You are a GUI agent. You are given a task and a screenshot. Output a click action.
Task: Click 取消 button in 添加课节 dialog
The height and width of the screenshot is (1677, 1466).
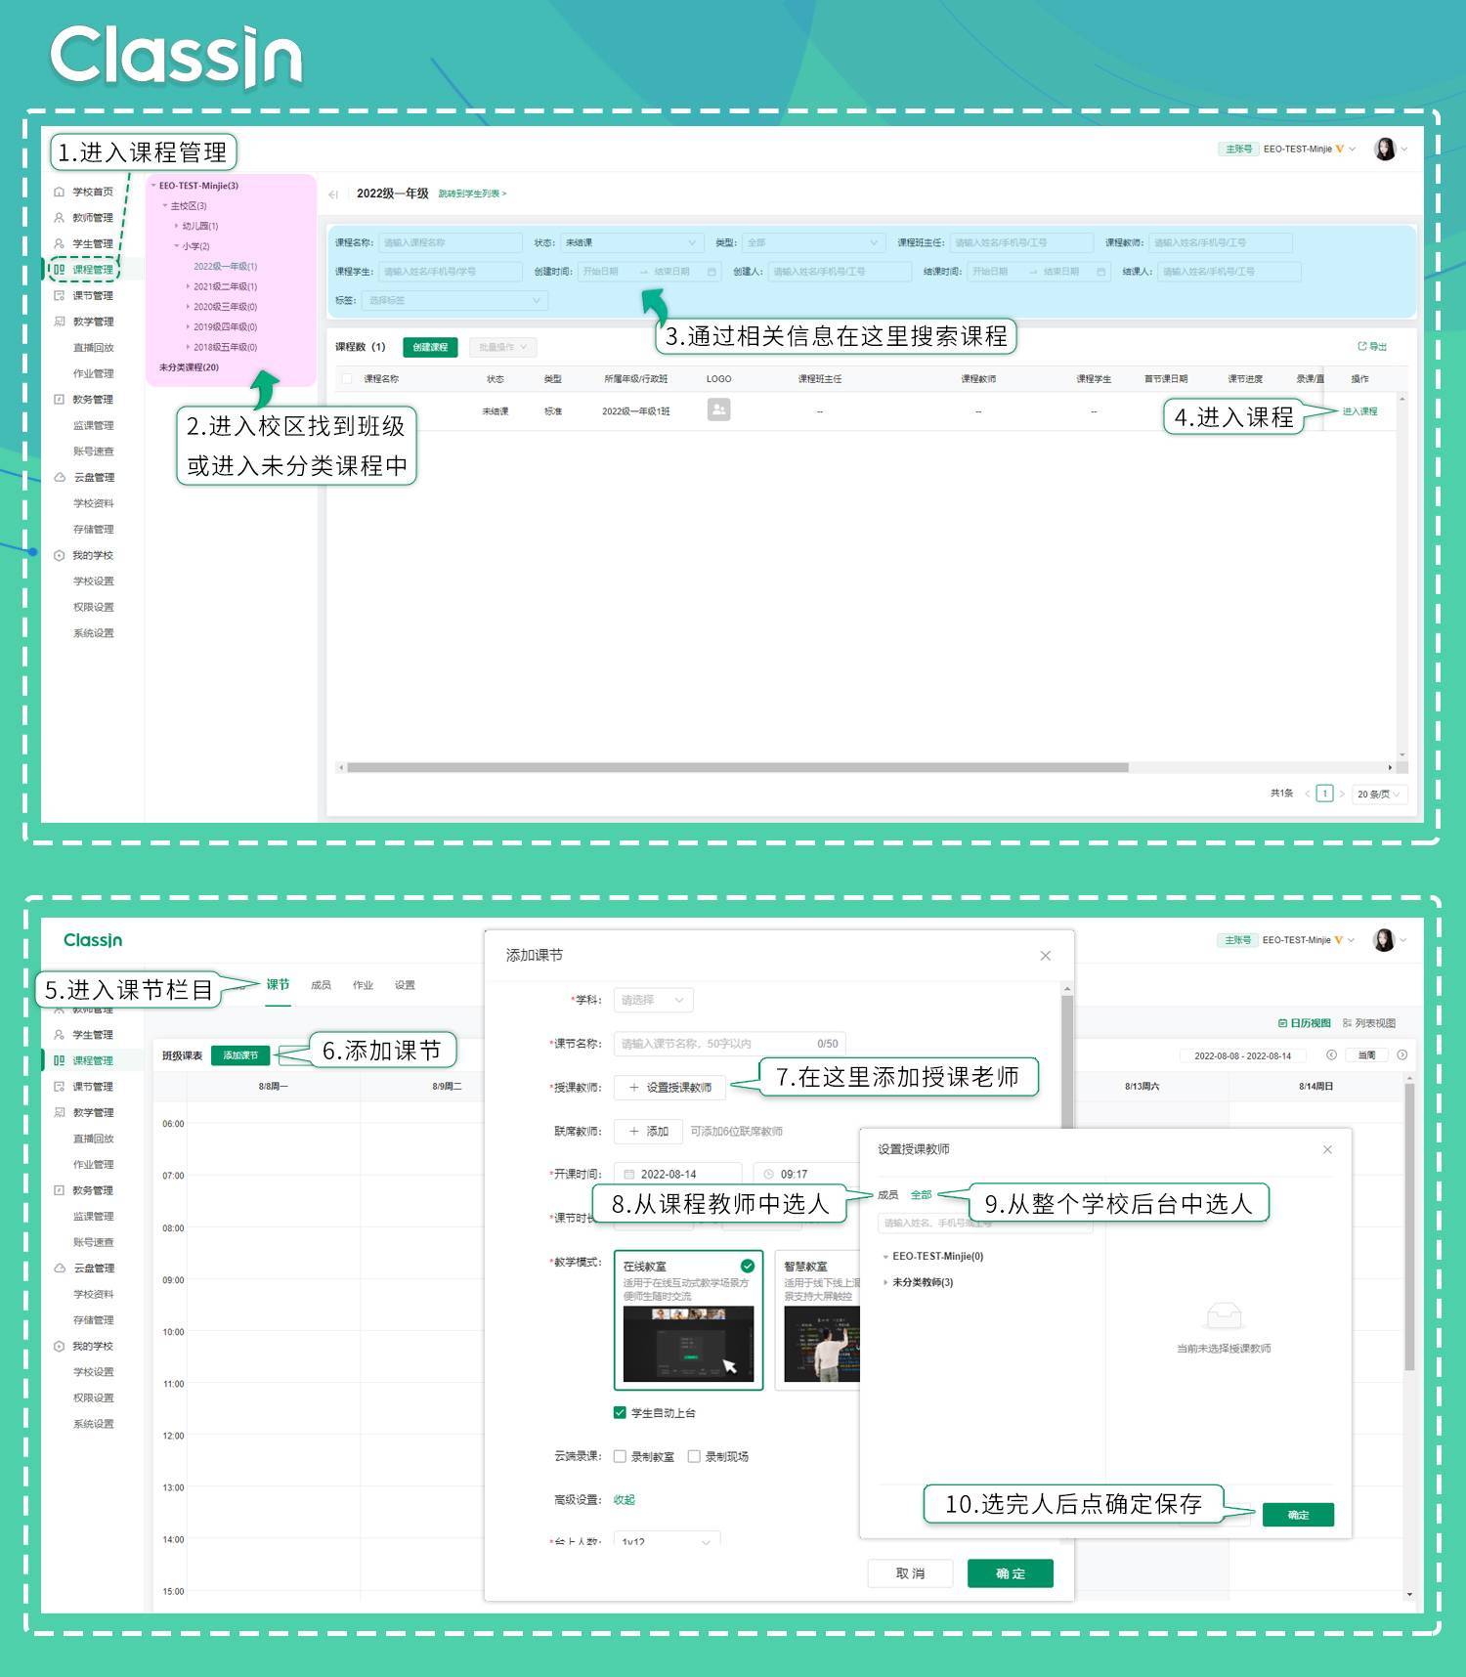910,1573
